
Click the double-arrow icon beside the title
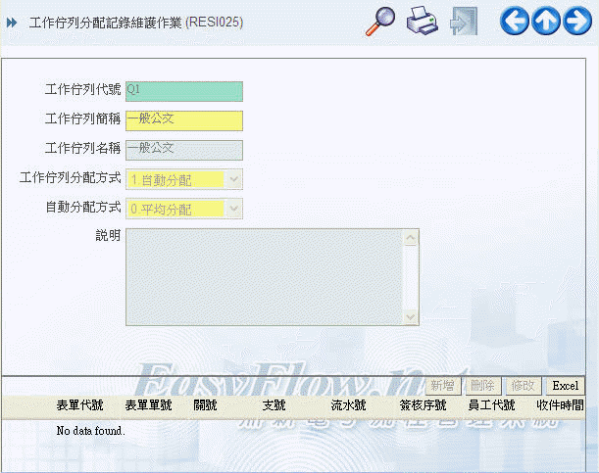[x=12, y=22]
